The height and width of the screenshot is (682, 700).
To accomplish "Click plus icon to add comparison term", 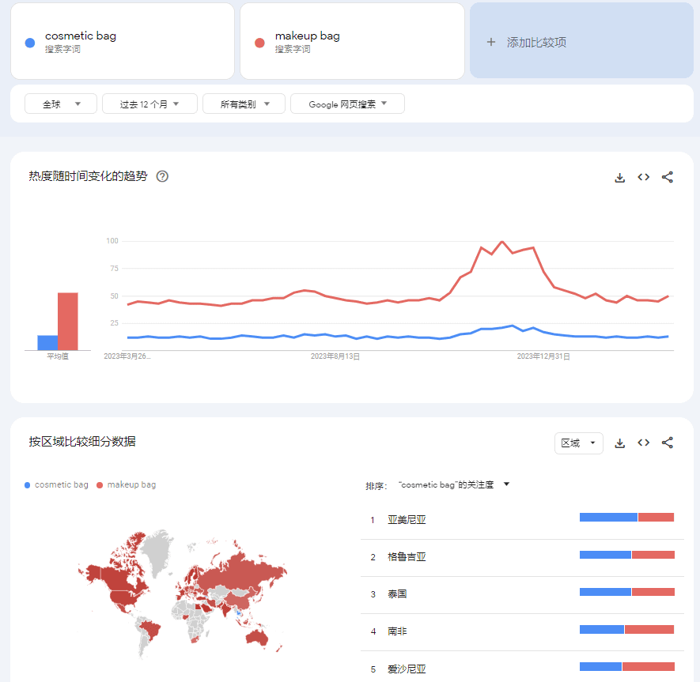I will [x=491, y=42].
